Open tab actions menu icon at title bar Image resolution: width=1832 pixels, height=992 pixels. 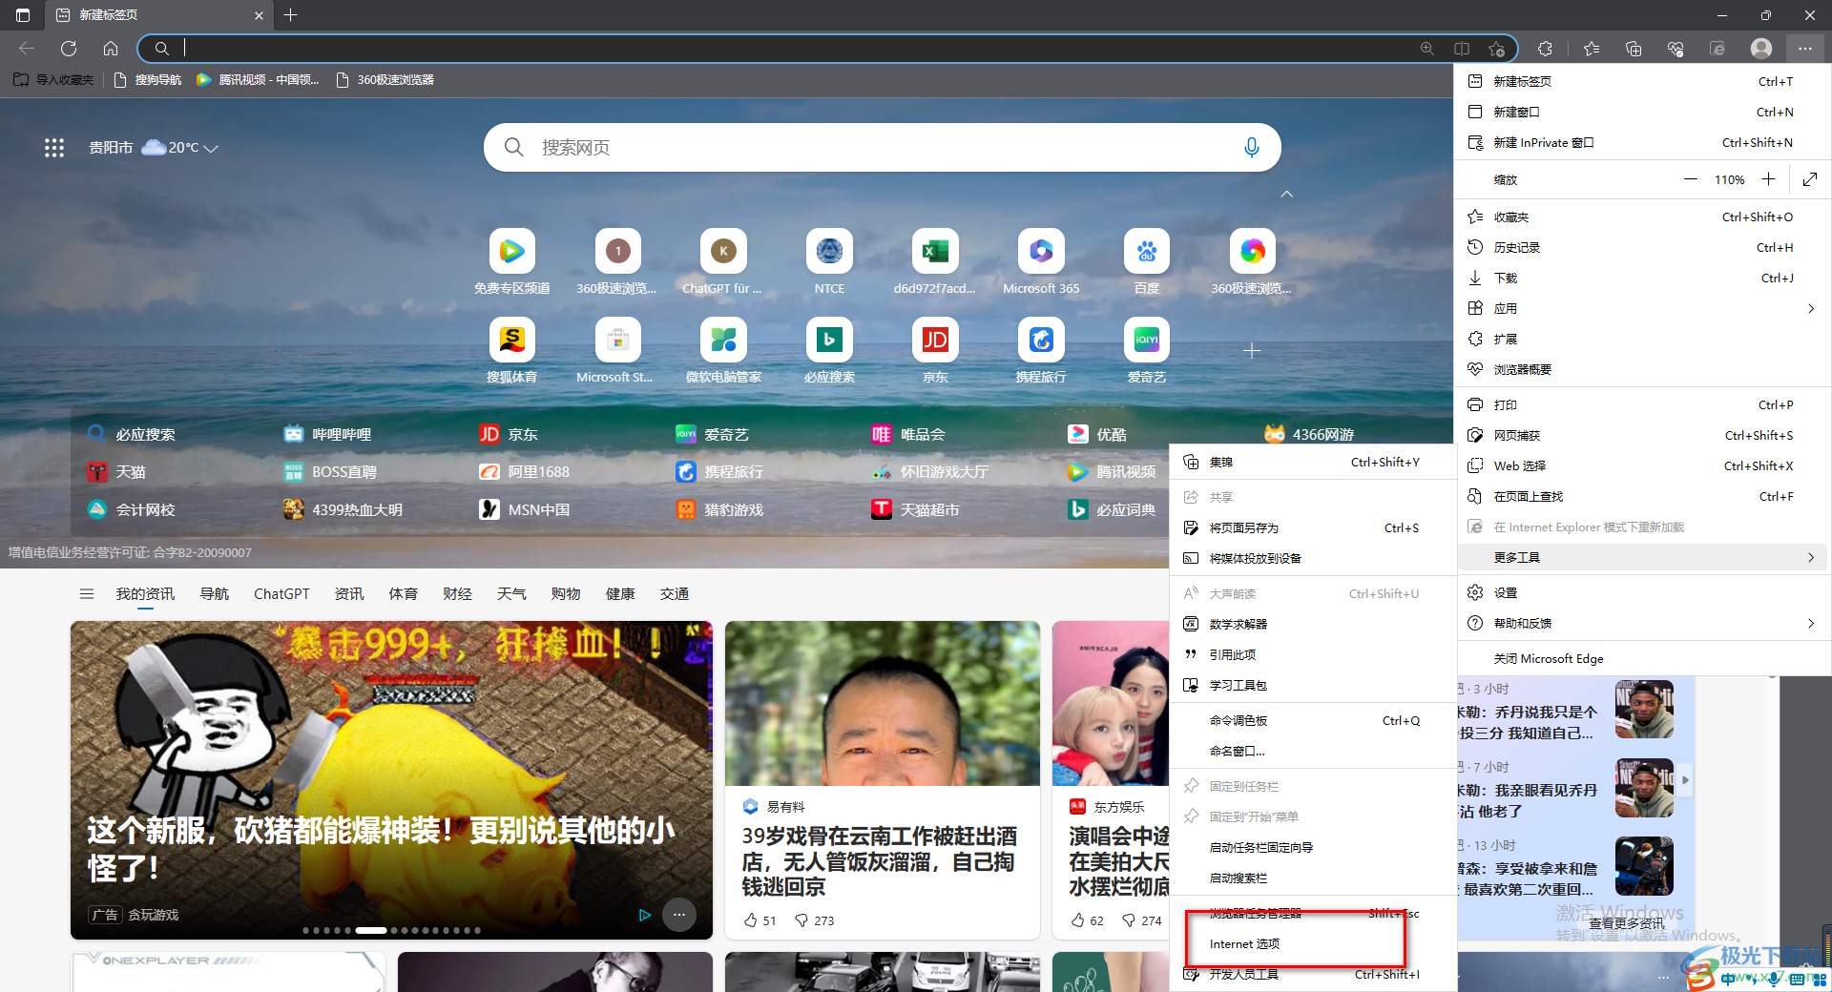click(23, 15)
